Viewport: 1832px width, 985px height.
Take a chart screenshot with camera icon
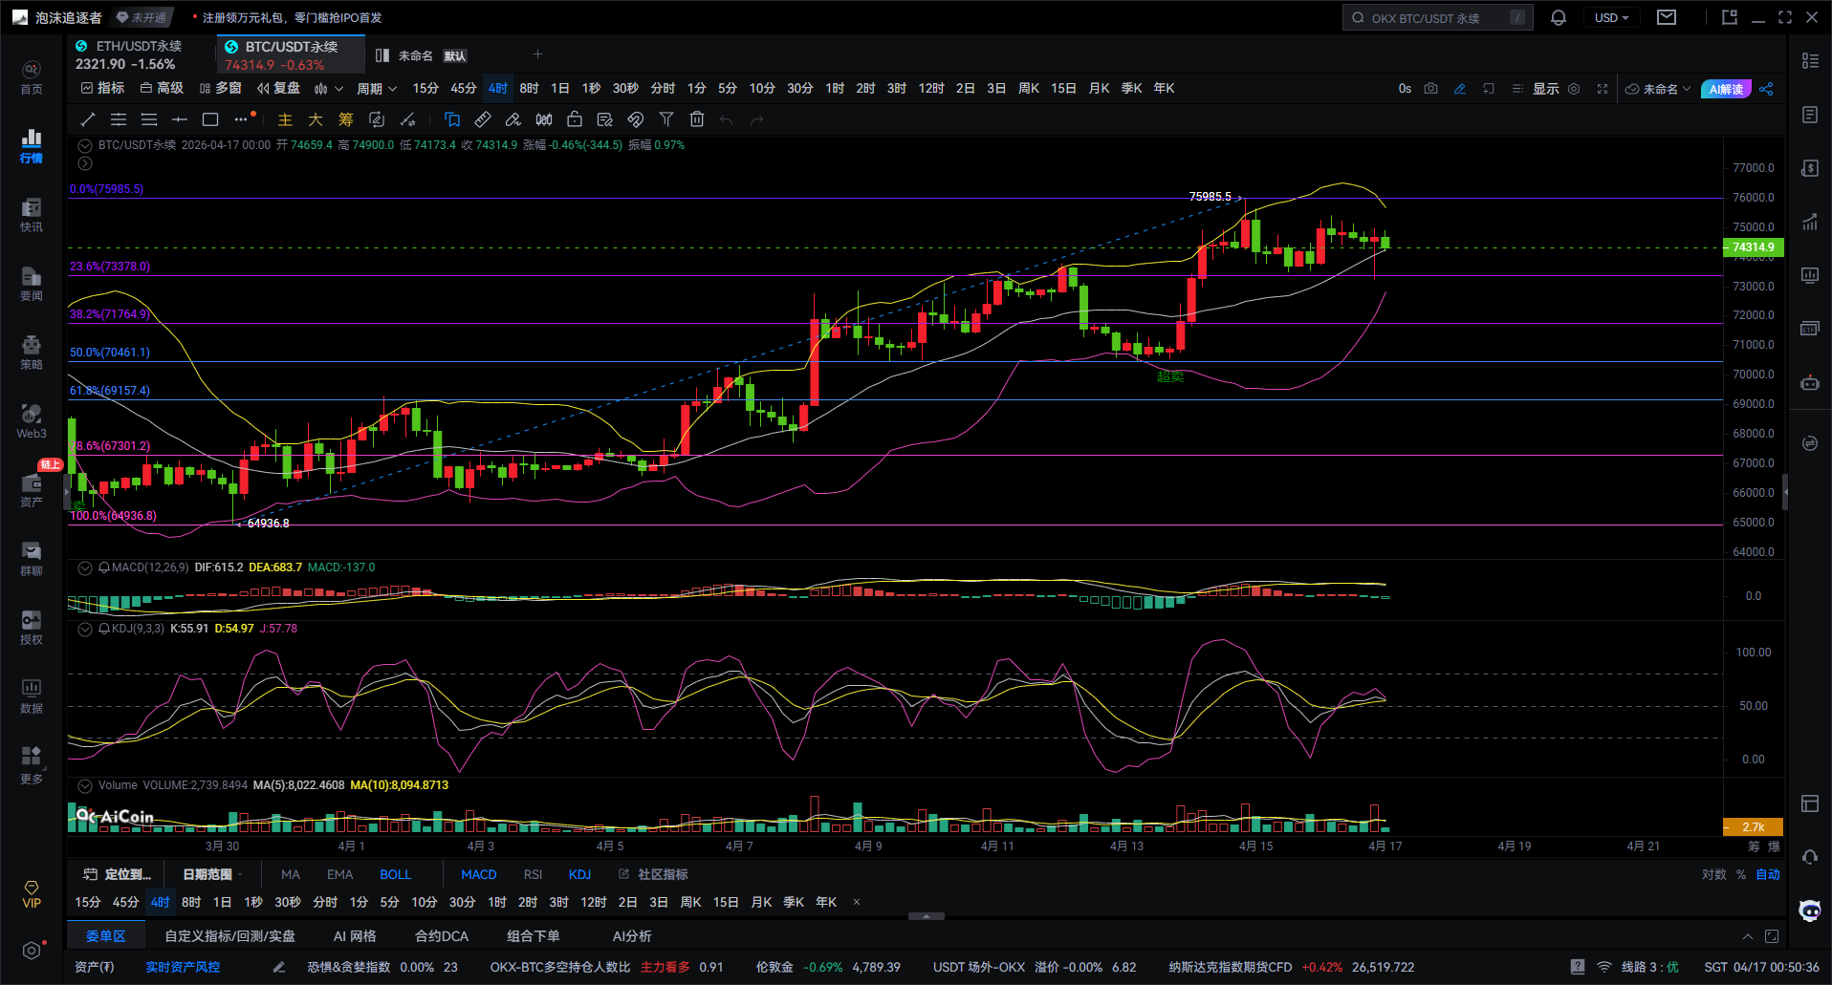1430,89
